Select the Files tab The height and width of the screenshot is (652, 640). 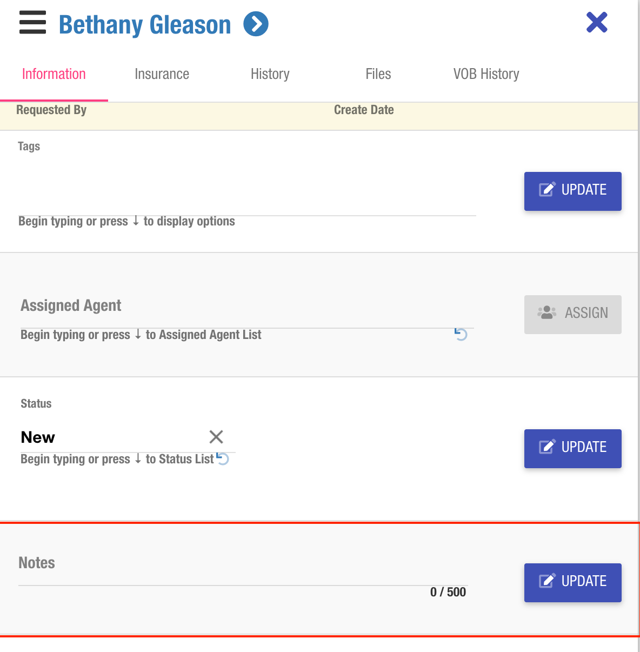pyautogui.click(x=378, y=74)
